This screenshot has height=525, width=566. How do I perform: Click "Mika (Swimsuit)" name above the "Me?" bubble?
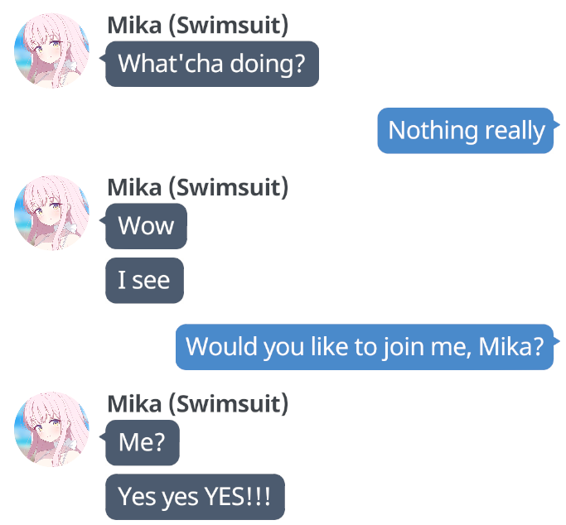[x=198, y=404]
